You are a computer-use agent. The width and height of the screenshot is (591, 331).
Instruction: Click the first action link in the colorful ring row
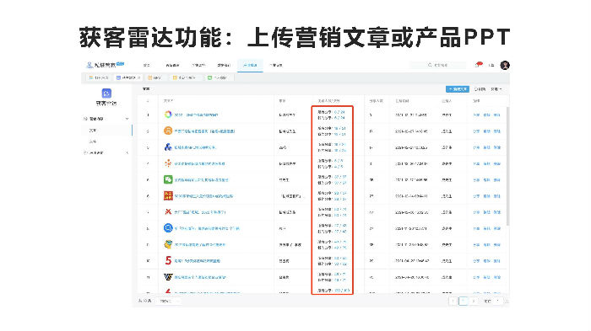pyautogui.click(x=476, y=115)
